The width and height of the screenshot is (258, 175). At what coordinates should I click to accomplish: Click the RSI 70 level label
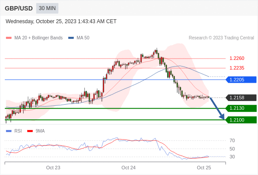(232, 140)
